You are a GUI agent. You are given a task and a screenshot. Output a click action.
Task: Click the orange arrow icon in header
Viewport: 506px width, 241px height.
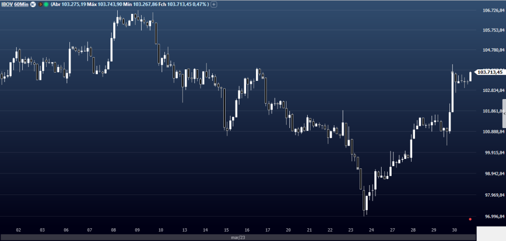coord(40,4)
